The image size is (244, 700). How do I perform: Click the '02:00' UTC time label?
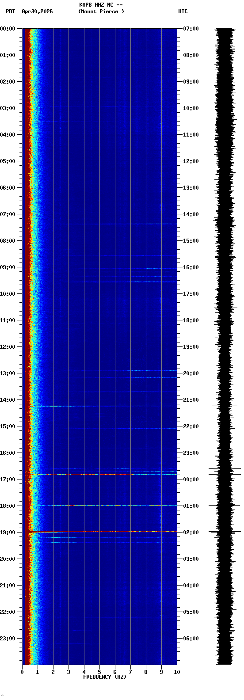(191, 533)
